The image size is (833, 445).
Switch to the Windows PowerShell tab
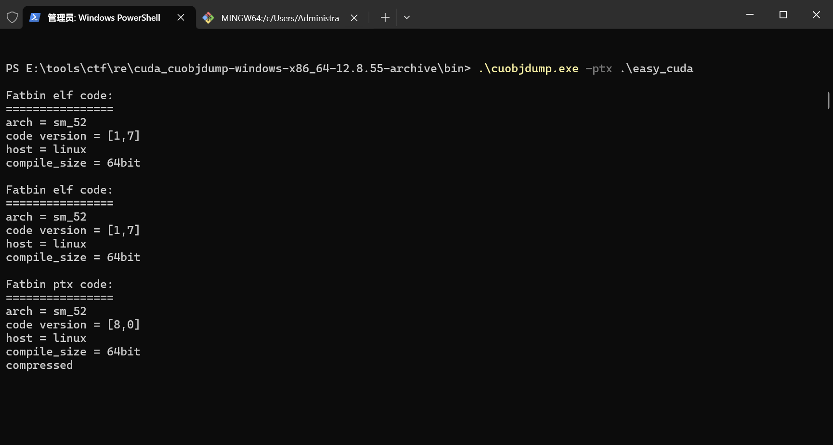103,18
